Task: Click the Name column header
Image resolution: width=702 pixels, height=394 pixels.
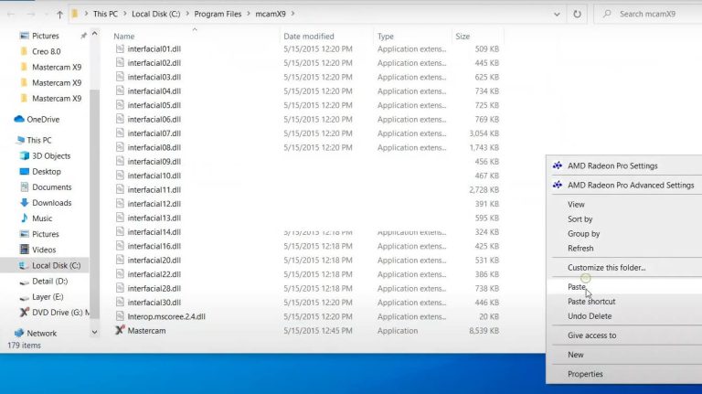Action: (124, 37)
